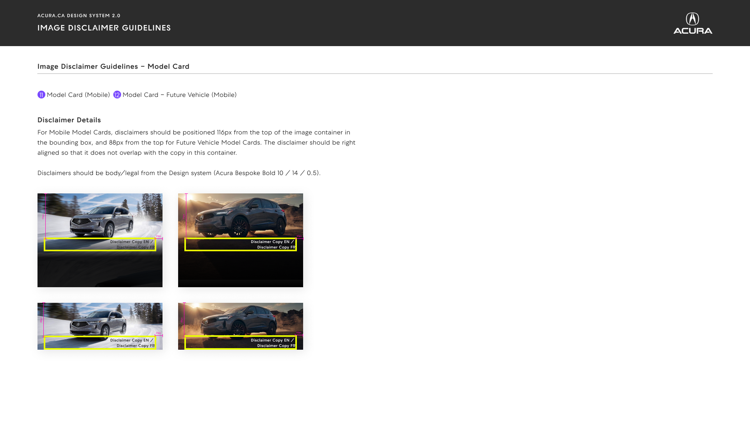
Task: Select 'Model Card – Future Vehicle (Mobile)' label
Action: tap(180, 95)
